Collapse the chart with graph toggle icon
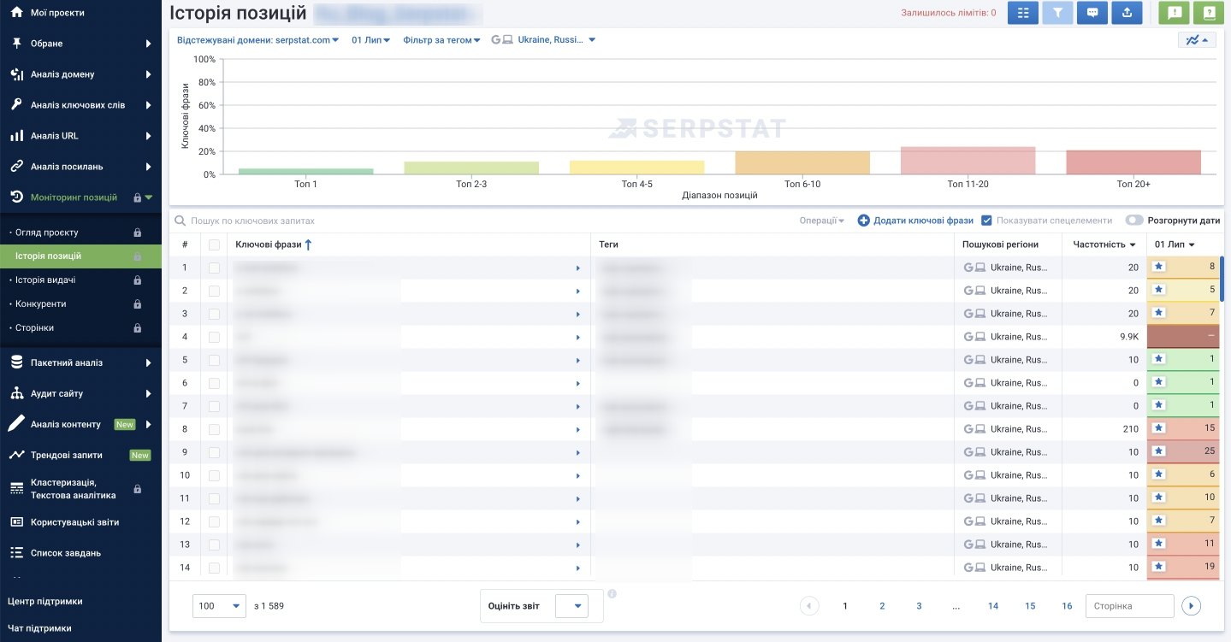This screenshot has width=1231, height=642. click(x=1197, y=40)
